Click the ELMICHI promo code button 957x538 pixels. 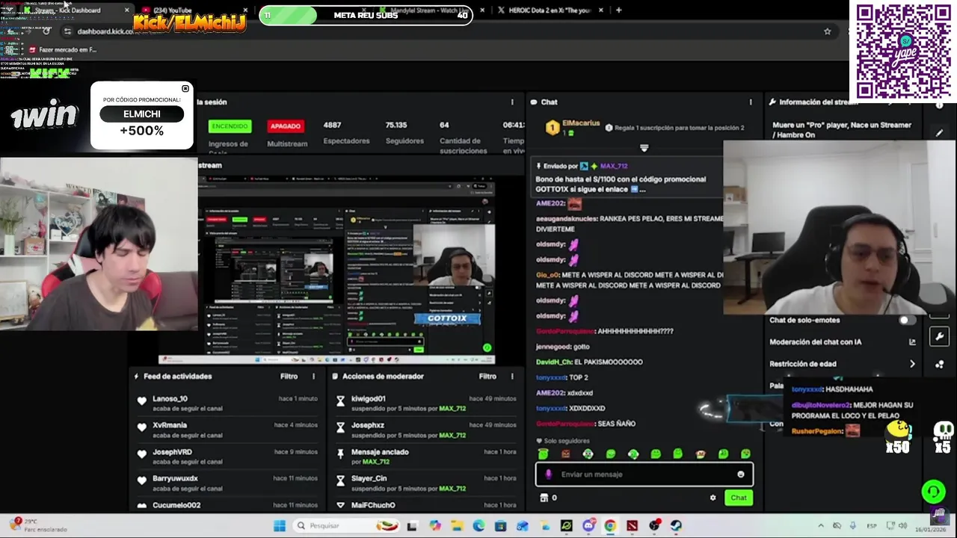(x=142, y=114)
